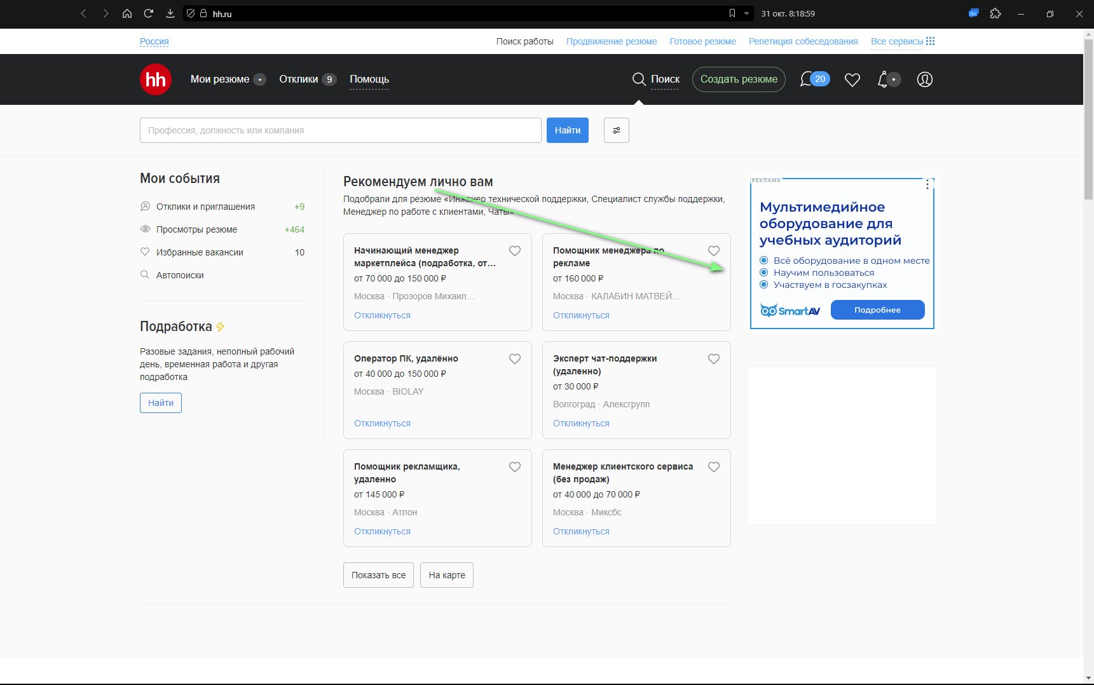The image size is (1094, 685).
Task: Reload the page with the browser refresh icon
Action: pos(148,13)
